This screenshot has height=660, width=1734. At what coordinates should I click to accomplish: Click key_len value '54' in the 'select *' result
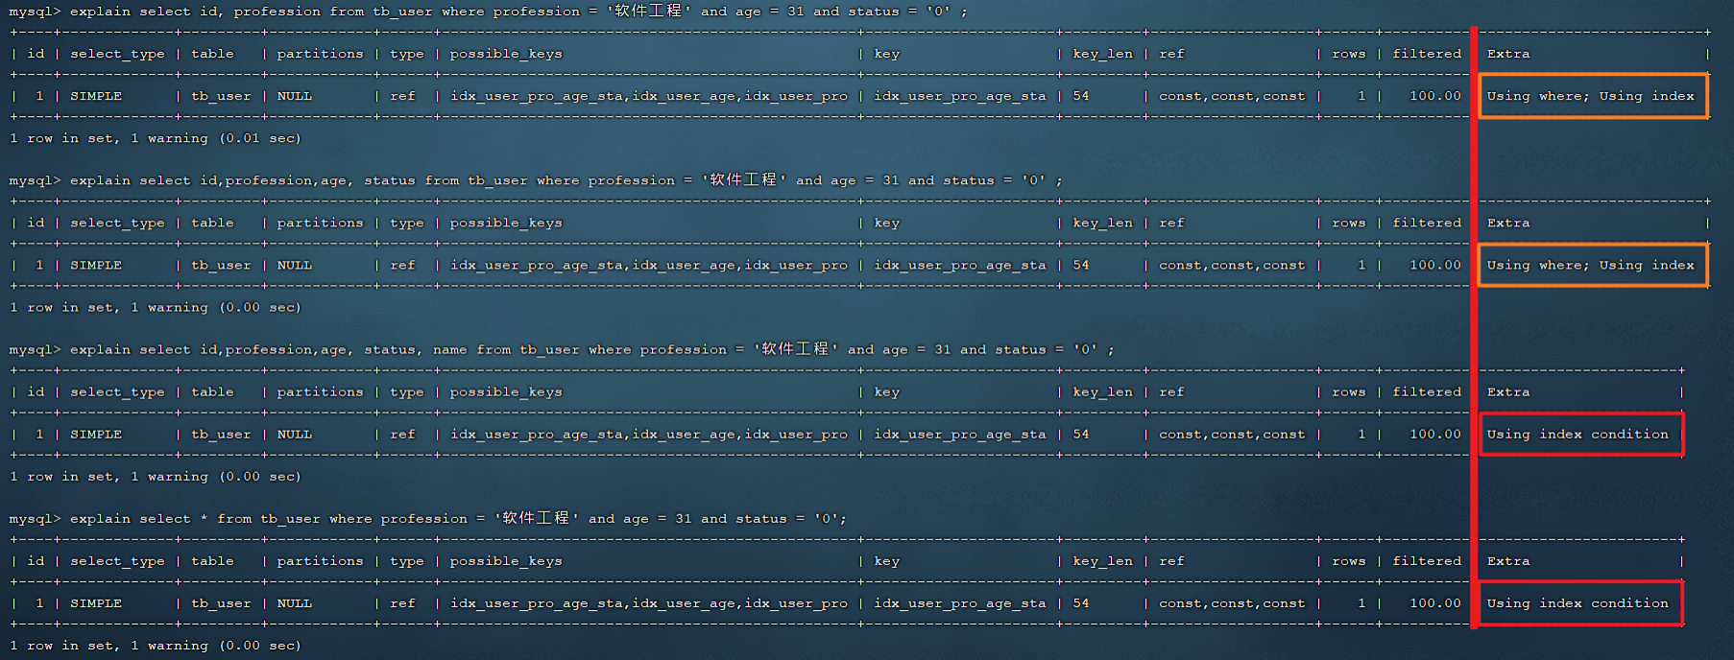point(1081,603)
